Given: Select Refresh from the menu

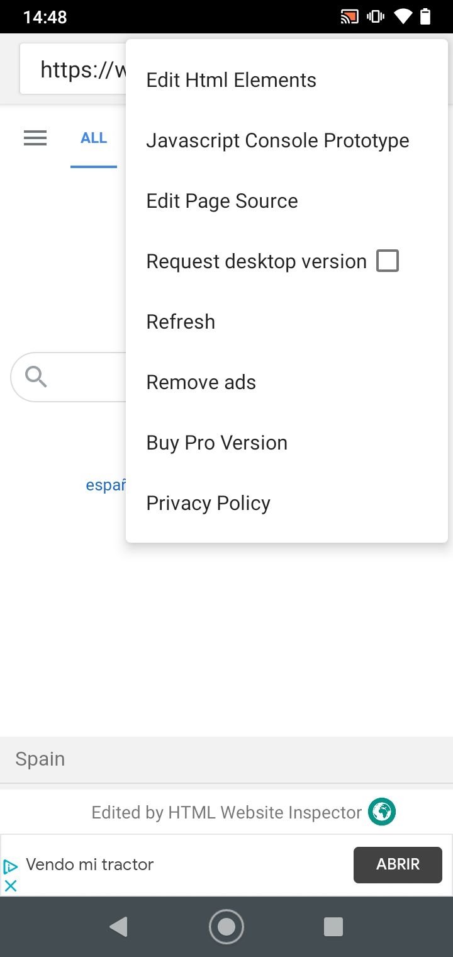Looking at the screenshot, I should [287, 322].
